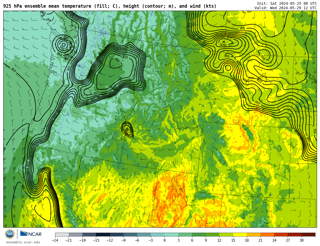Pick the 6 to 9 colorbar segment

(199, 234)
